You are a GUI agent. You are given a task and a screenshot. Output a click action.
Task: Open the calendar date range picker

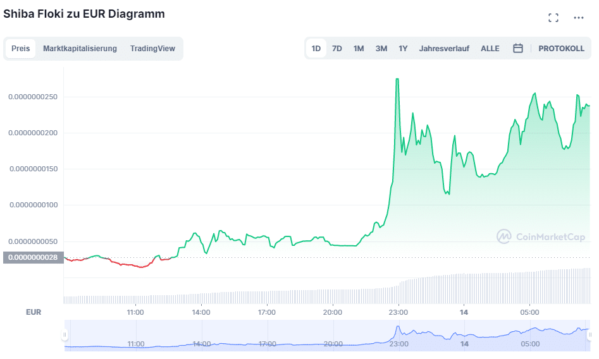click(517, 49)
